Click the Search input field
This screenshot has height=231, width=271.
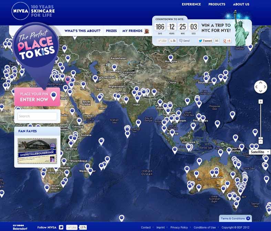37,116
